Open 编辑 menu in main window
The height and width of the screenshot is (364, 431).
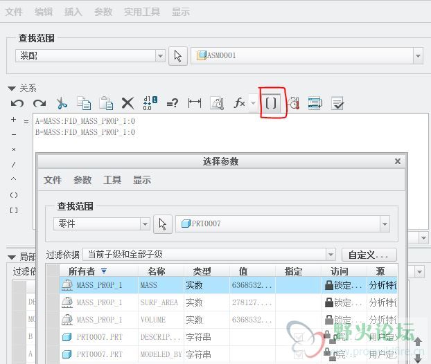pyautogui.click(x=44, y=12)
